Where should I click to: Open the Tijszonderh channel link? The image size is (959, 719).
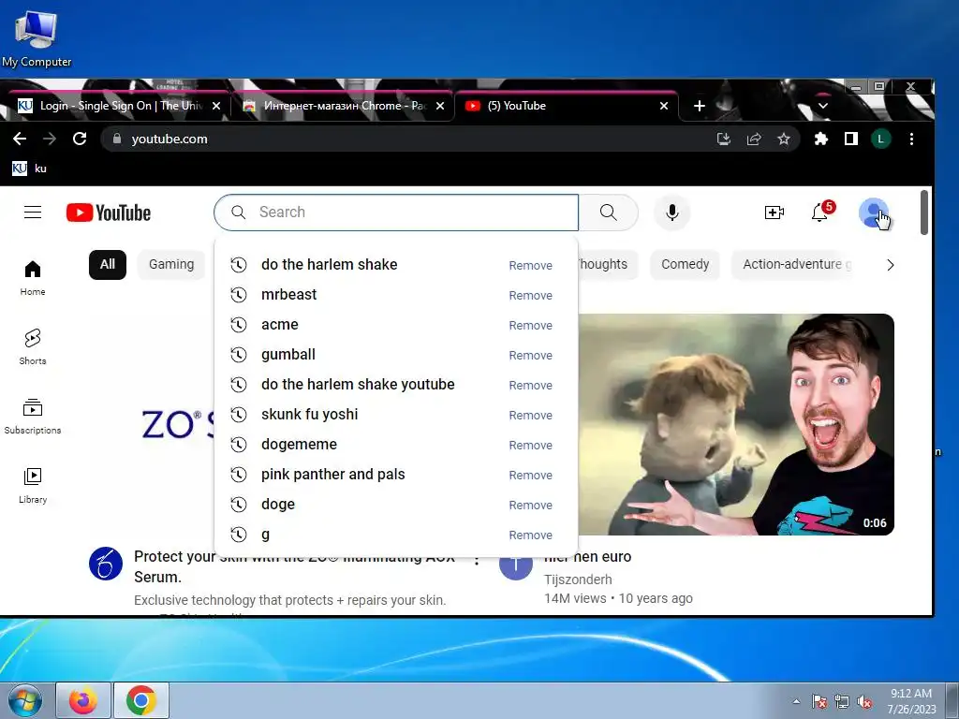pos(578,579)
